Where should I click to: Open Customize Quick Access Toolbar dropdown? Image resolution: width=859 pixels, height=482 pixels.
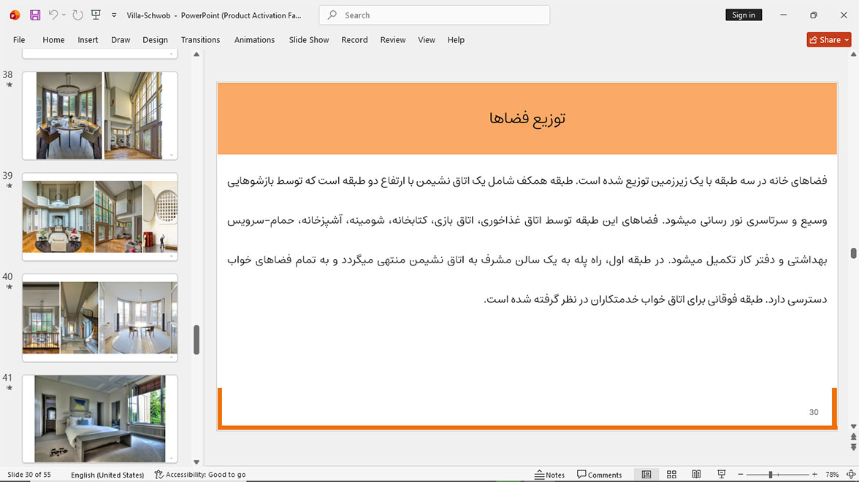[x=114, y=15]
